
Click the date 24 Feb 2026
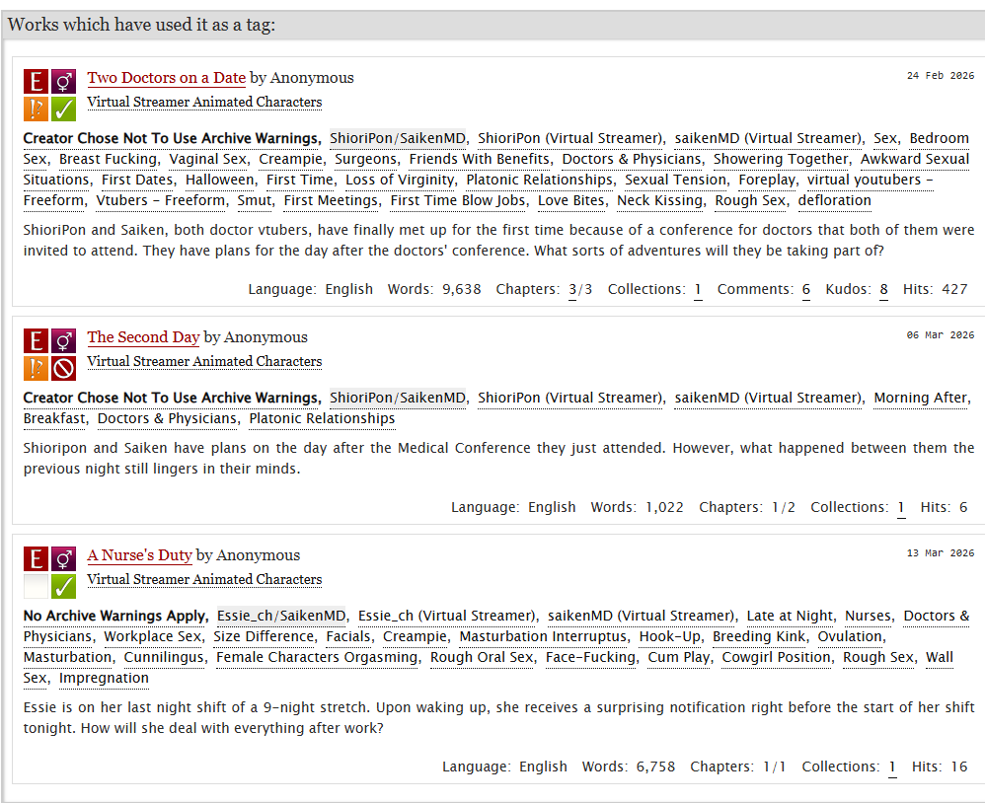click(x=941, y=75)
